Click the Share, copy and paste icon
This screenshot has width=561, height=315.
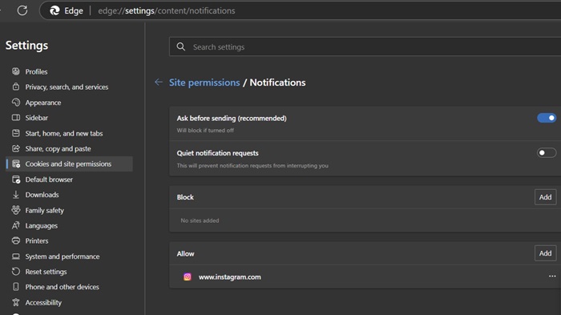coord(16,148)
